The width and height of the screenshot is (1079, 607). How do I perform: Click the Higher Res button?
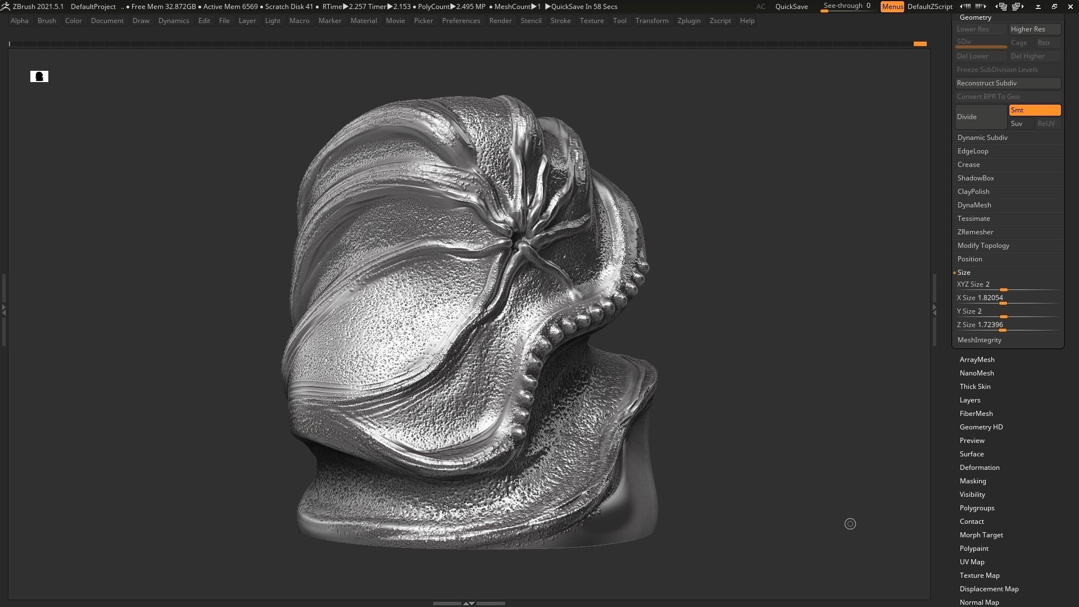(1035, 29)
